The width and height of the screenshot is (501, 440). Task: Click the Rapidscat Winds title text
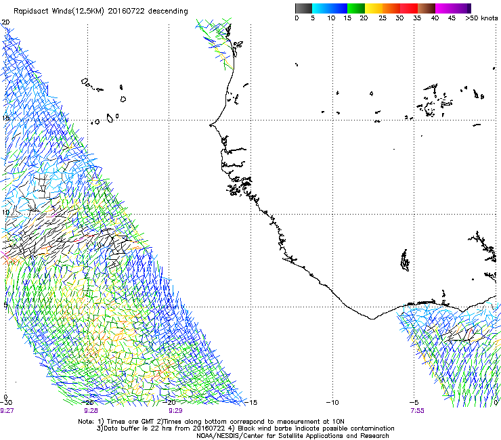tap(101, 12)
